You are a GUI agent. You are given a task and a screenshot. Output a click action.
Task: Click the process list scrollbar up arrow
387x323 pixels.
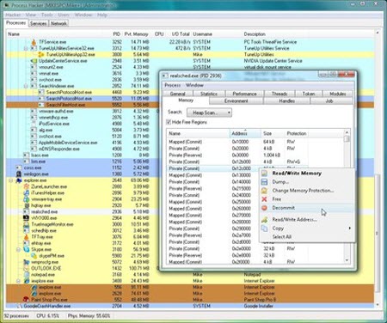tap(378, 34)
